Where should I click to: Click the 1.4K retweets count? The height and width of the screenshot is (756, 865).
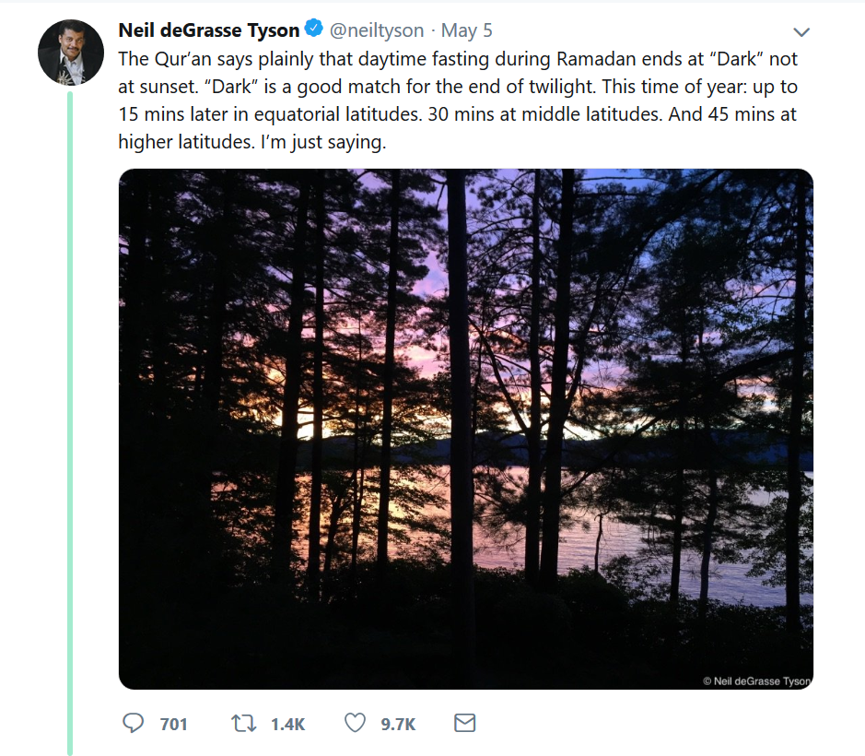coord(288,724)
